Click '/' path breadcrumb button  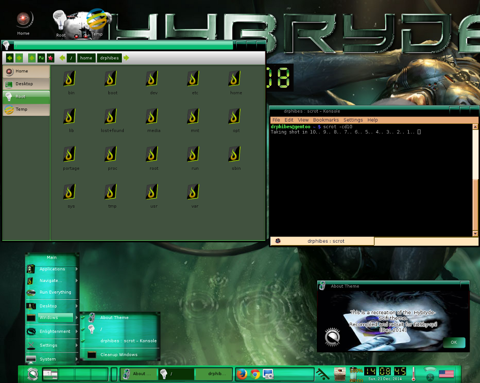coord(71,58)
